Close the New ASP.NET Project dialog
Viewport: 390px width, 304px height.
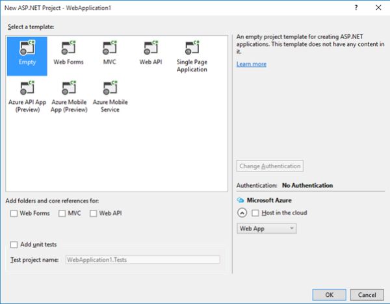coord(378,8)
